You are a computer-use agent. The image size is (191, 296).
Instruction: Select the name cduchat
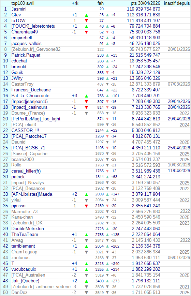click(x=19, y=61)
